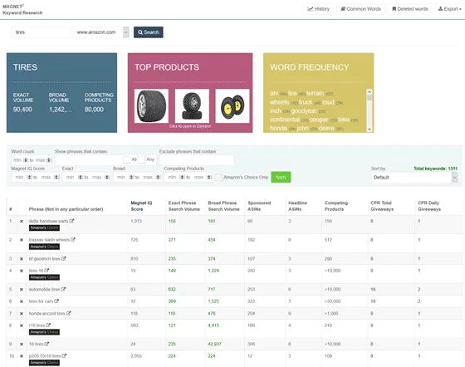The width and height of the screenshot is (465, 367).
Task: Open the History chart view
Action: coord(319,9)
